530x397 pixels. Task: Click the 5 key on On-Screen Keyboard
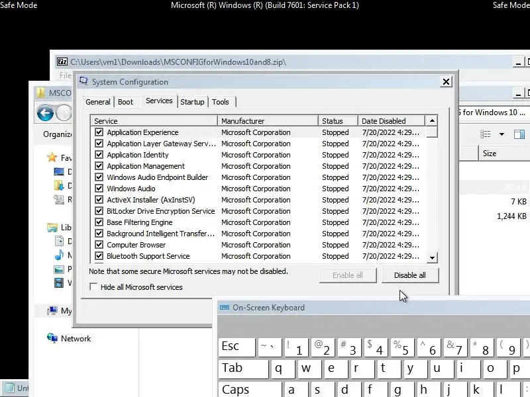point(402,347)
